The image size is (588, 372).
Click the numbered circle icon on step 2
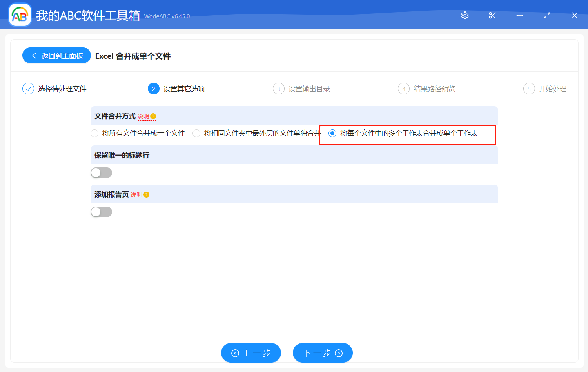click(153, 89)
